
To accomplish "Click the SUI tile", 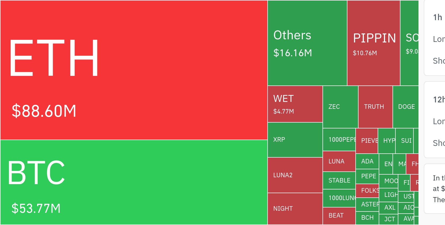I will [404, 141].
